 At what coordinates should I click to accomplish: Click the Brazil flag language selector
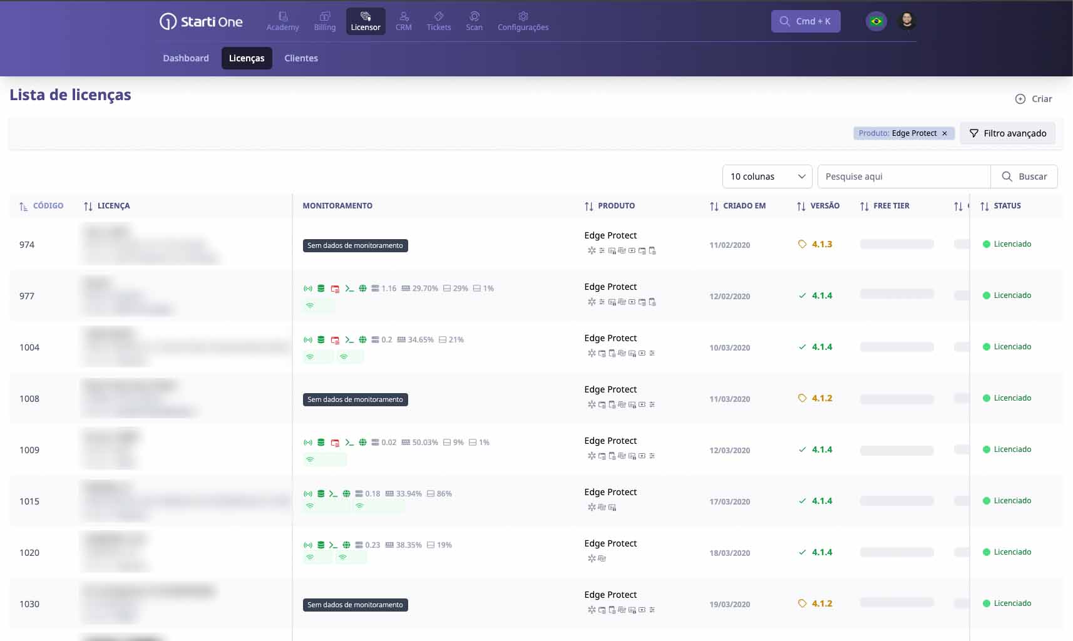point(876,21)
